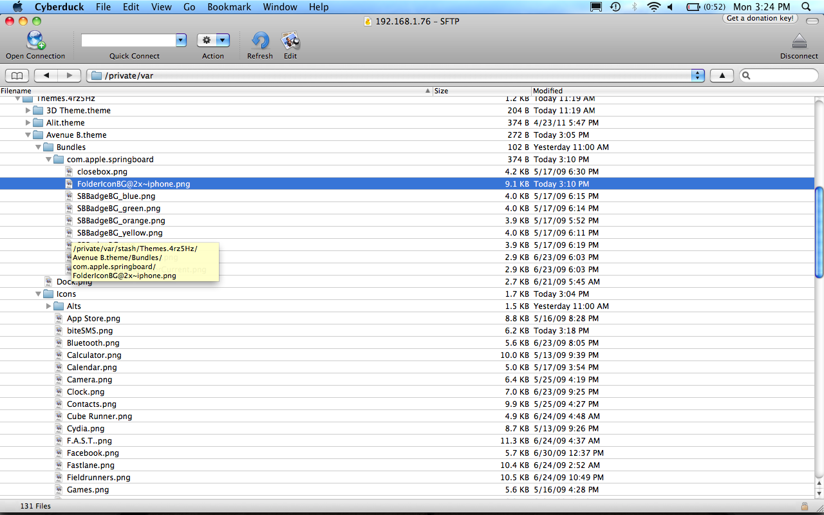Select the Fieldrunners.png row

407,477
